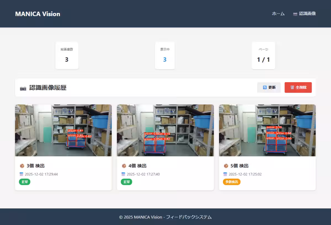The height and width of the screenshot is (225, 331).
Task: Click the box icon next to 3個 検出
Action: click(22, 166)
